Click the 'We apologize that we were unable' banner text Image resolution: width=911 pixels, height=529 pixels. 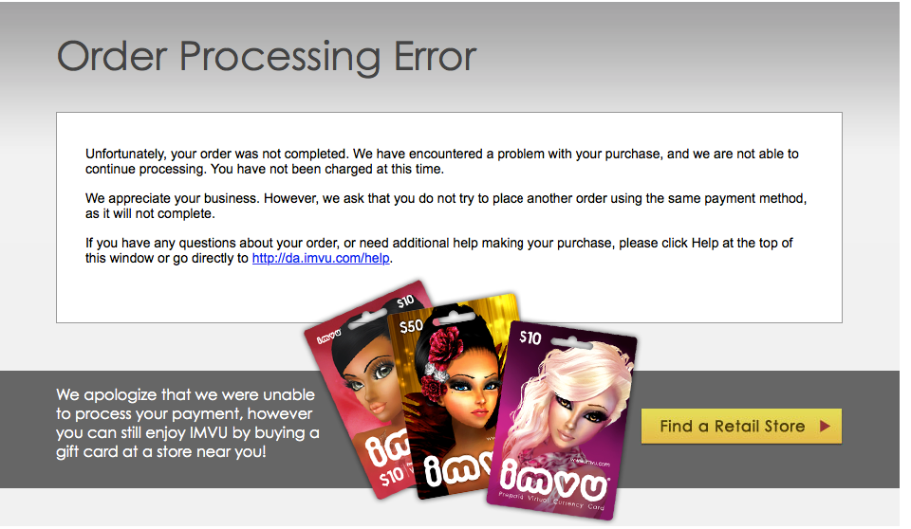tap(187, 424)
